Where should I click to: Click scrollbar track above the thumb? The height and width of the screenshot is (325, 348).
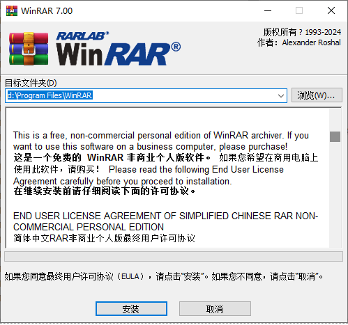point(335,120)
